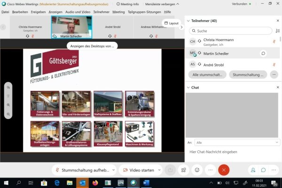282x188 pixels.
Task: Zoom out on shared content
Action: (x=8, y=114)
